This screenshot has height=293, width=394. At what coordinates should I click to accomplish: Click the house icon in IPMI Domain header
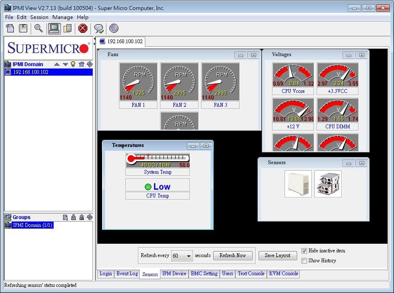point(81,64)
